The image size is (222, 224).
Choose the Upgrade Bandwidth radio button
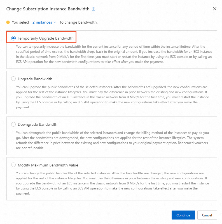point(13,79)
